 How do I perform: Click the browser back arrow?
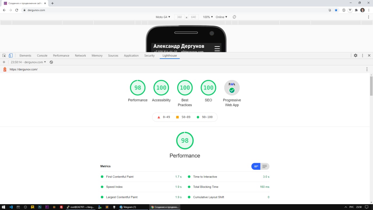(x=4, y=10)
